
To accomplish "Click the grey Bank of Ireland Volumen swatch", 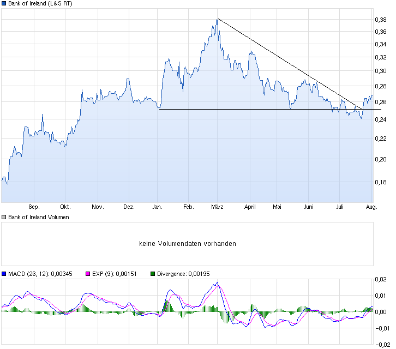I will pyautogui.click(x=4, y=217).
